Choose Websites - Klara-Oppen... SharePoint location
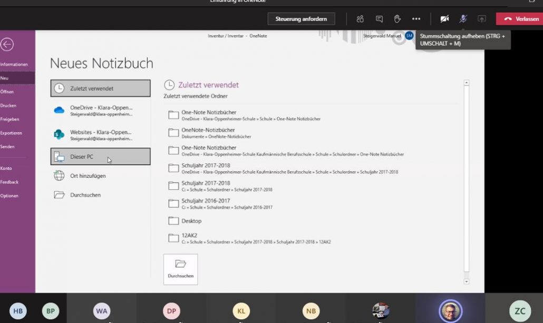This screenshot has width=543, height=323. pyautogui.click(x=100, y=135)
